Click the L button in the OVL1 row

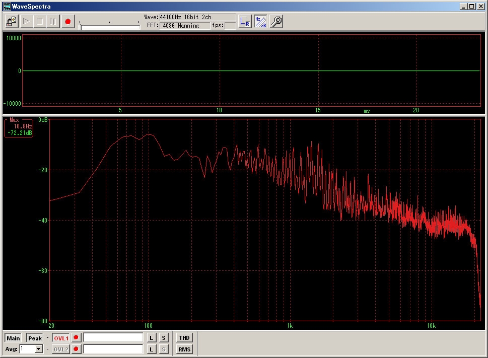[x=151, y=338]
